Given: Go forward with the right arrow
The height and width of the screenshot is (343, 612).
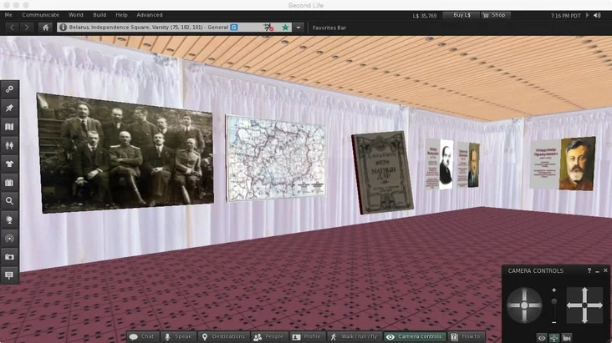Looking at the screenshot, I should click(x=27, y=28).
